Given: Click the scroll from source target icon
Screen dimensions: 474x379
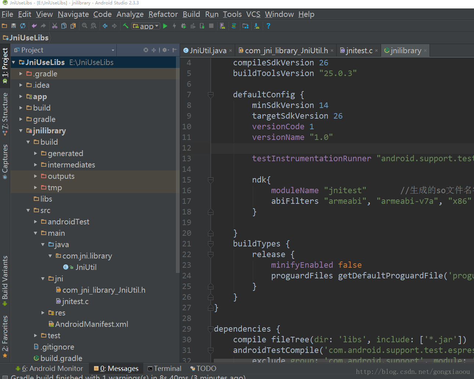Looking at the screenshot, I should coord(146,50).
